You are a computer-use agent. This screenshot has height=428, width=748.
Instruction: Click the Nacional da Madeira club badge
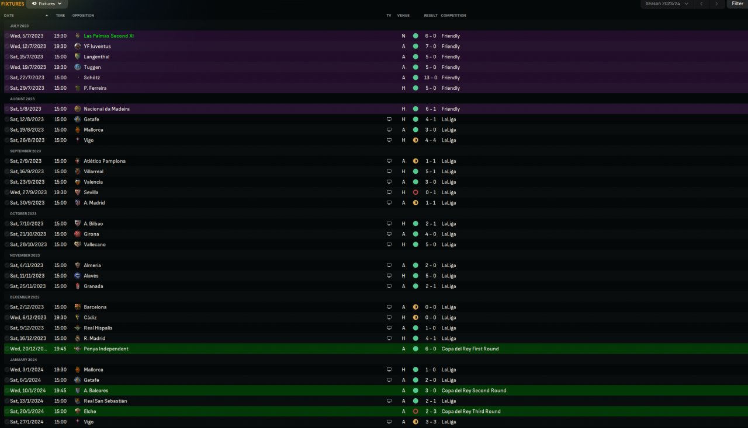click(x=78, y=109)
